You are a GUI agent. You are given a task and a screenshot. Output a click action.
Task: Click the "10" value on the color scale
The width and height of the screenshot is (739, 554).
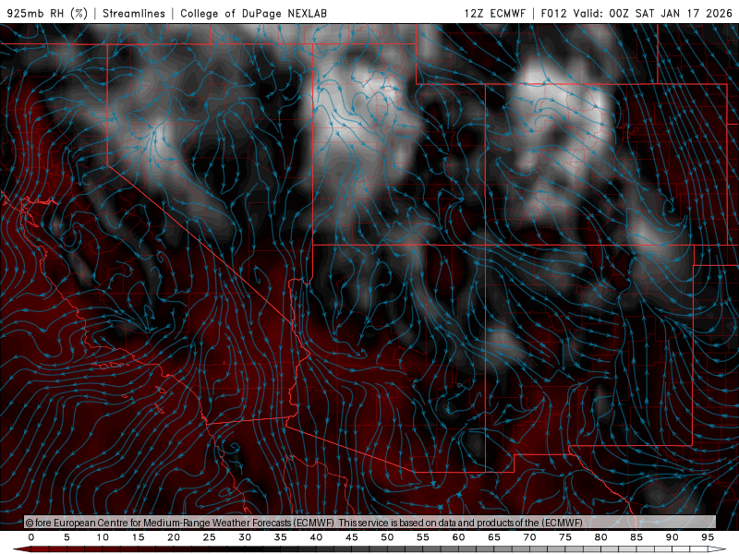click(x=103, y=537)
